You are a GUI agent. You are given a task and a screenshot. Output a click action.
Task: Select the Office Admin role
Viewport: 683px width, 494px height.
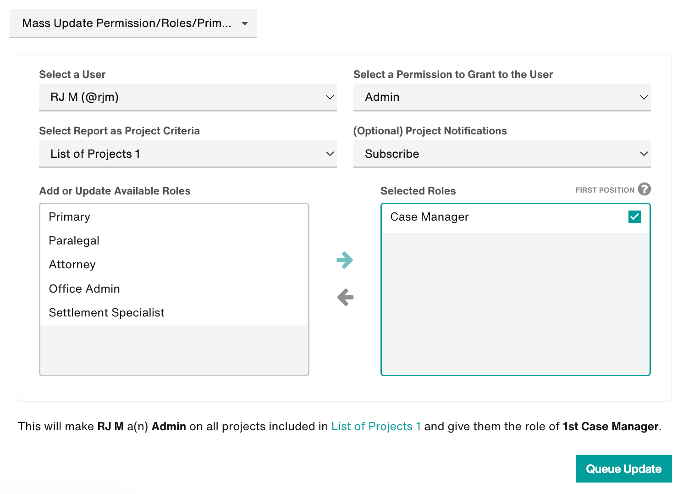pyautogui.click(x=174, y=289)
